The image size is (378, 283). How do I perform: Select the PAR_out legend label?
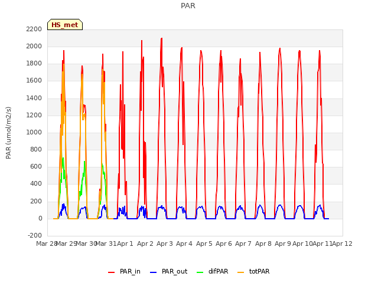175,271
